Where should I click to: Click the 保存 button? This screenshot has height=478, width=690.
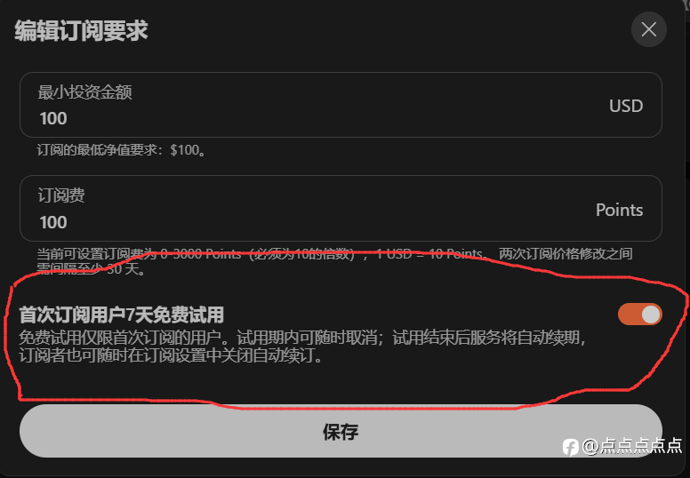click(341, 432)
